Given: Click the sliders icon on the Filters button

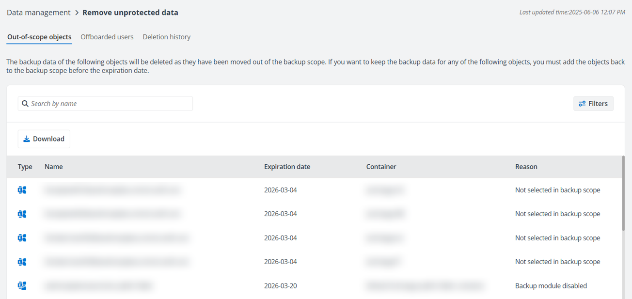Looking at the screenshot, I should (x=582, y=104).
